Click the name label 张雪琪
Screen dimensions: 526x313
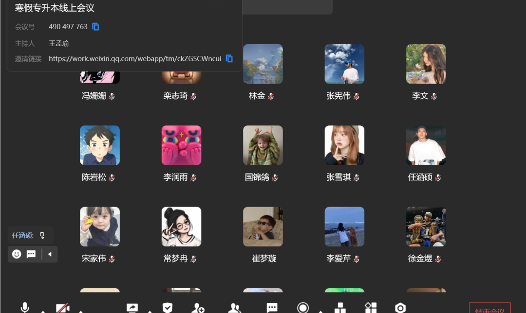pos(338,177)
